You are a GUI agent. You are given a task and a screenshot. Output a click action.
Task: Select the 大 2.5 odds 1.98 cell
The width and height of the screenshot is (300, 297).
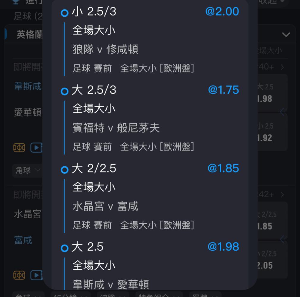tap(272, 93)
